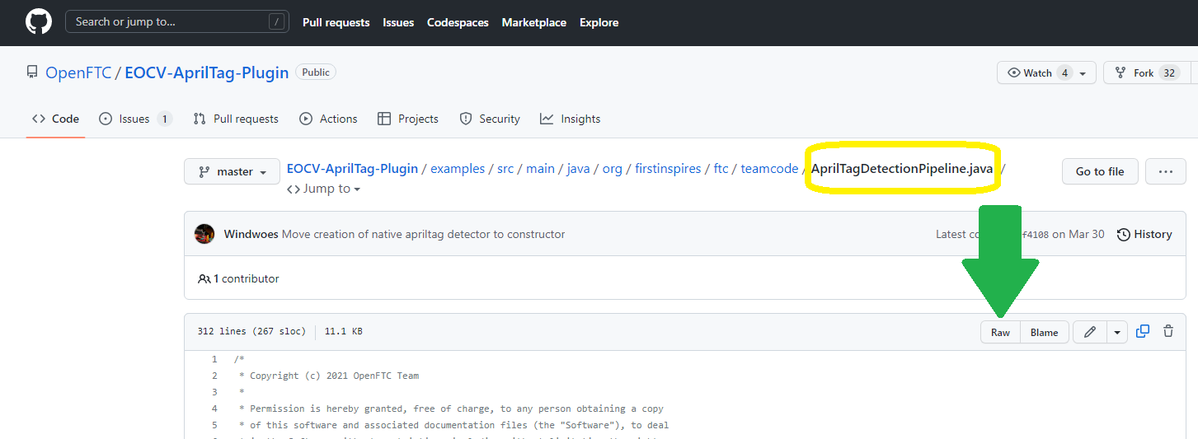
Task: Click the pencil edit file icon
Action: click(x=1090, y=332)
